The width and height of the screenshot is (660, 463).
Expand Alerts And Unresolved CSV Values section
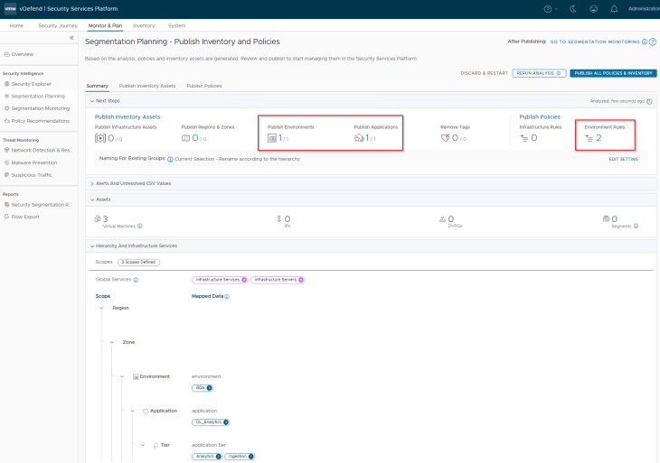(x=92, y=183)
